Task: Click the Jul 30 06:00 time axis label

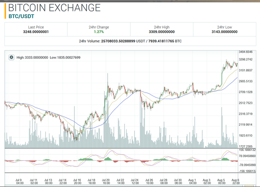Action: point(178,182)
